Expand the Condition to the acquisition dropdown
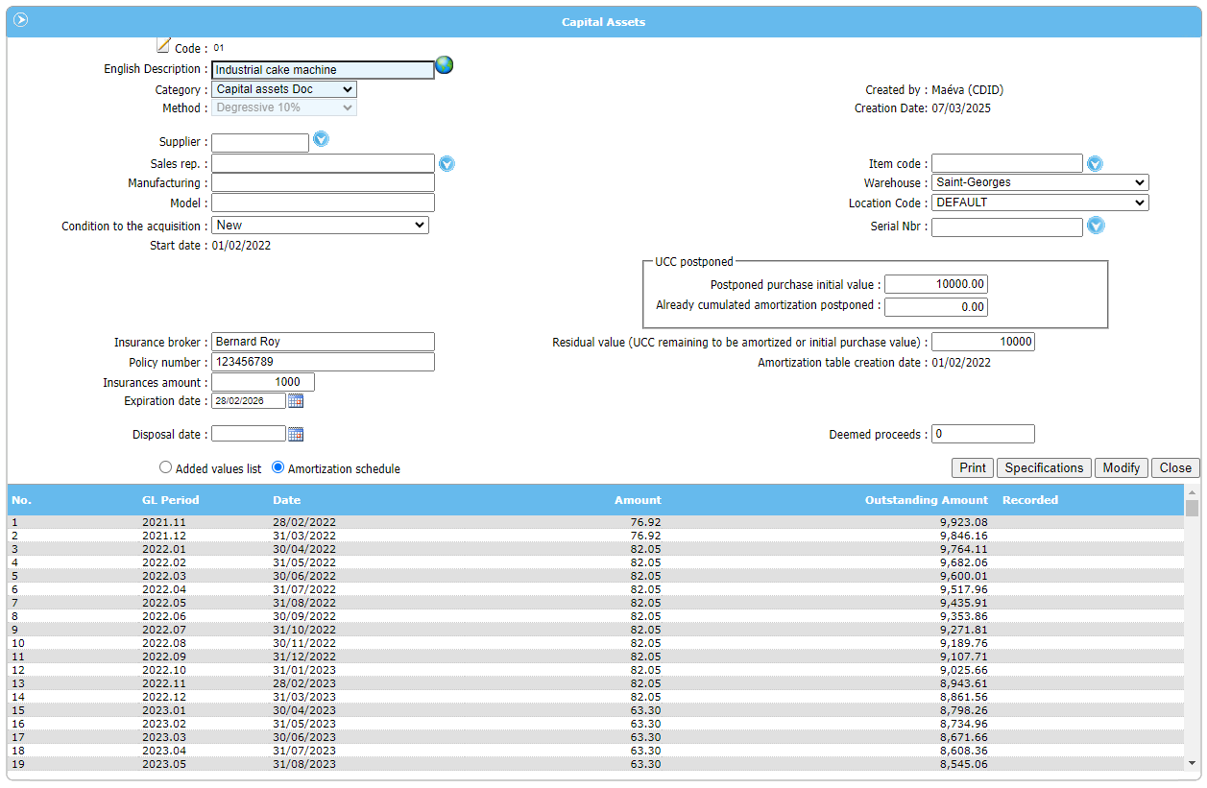The image size is (1207, 788). coord(320,225)
